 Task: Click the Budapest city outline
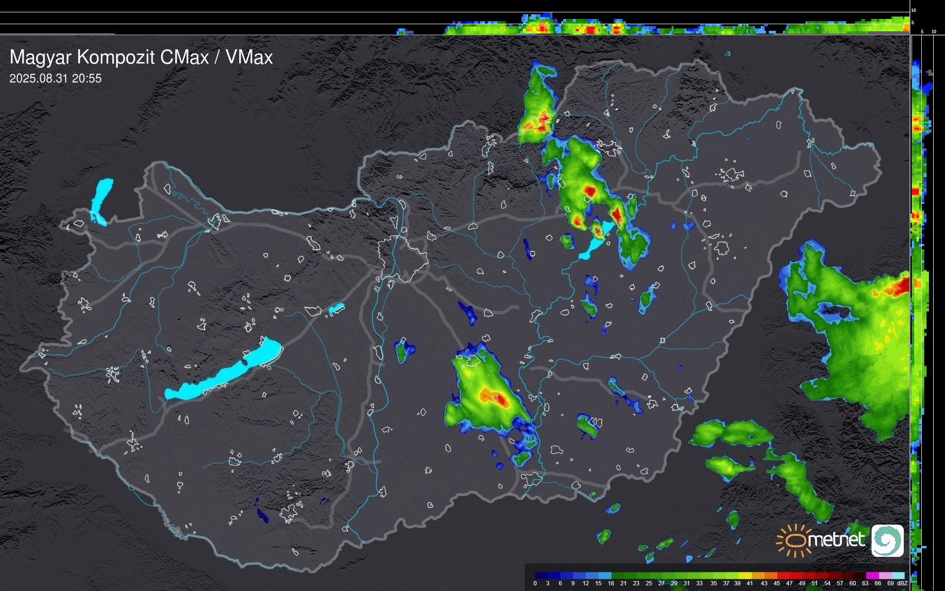point(403,258)
